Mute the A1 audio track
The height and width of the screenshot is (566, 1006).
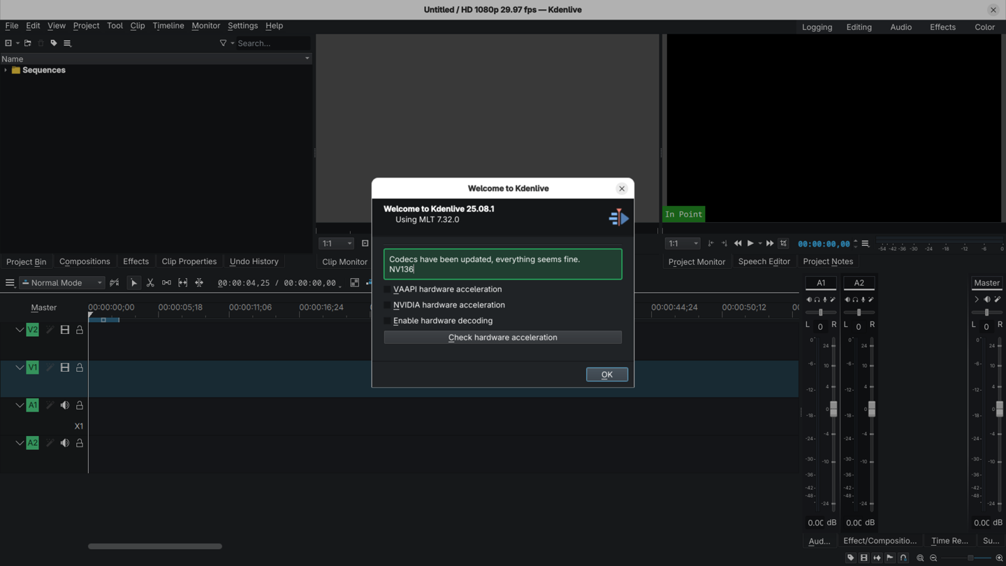(65, 405)
